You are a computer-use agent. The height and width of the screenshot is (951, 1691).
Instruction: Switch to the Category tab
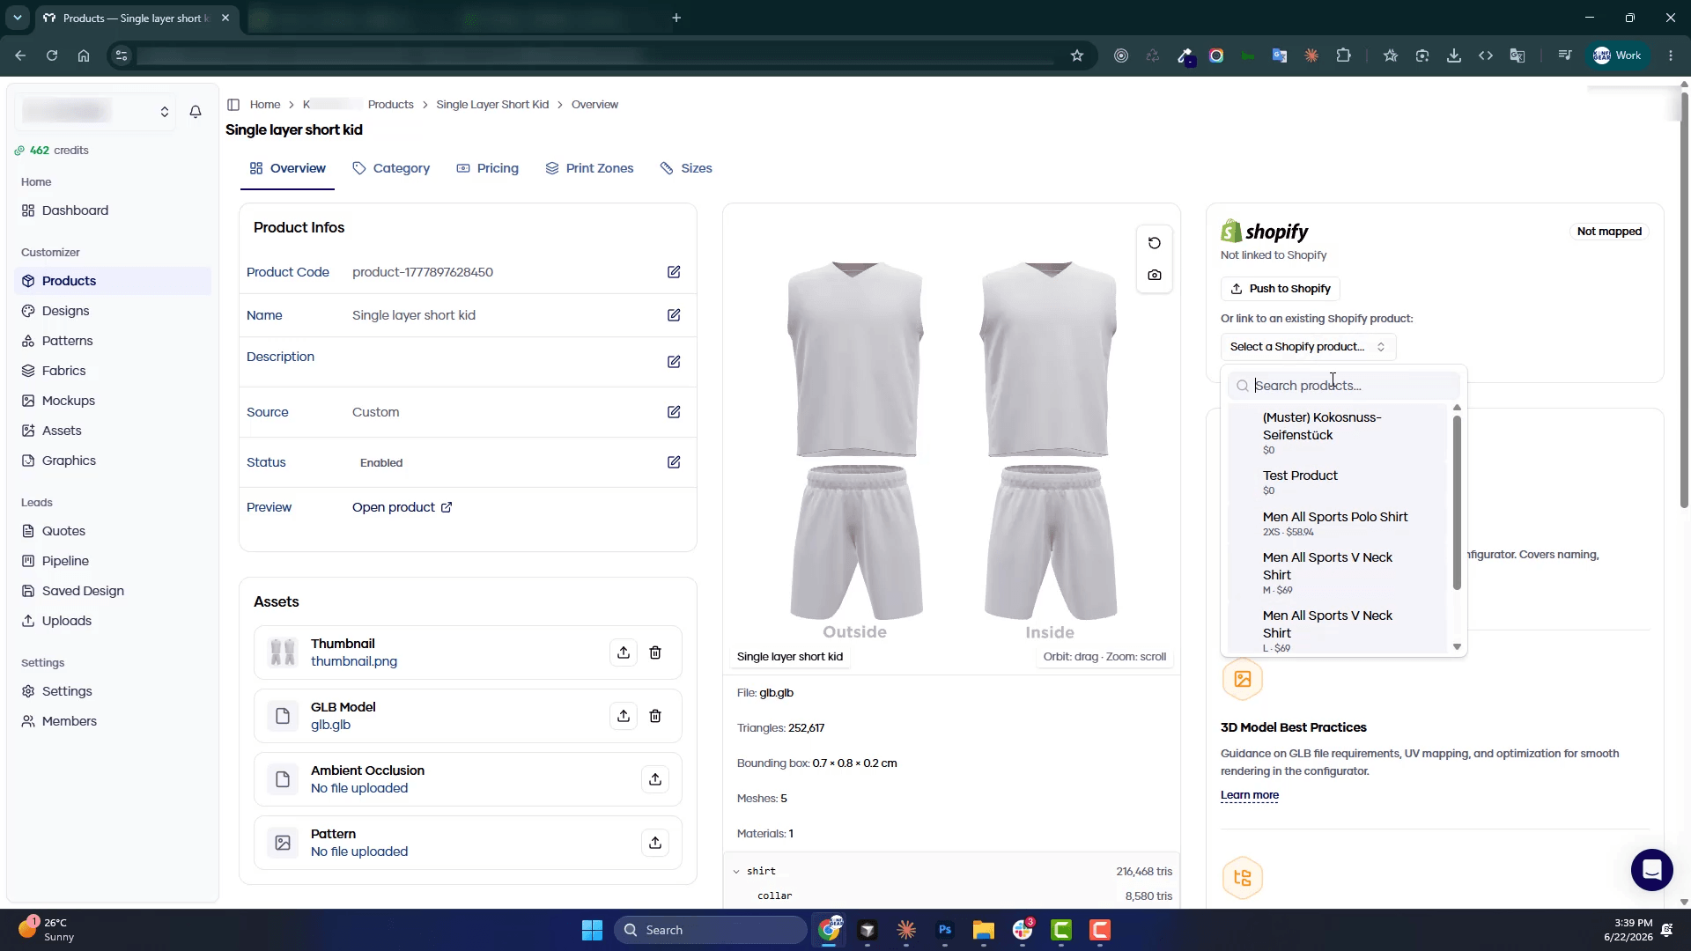(x=391, y=168)
